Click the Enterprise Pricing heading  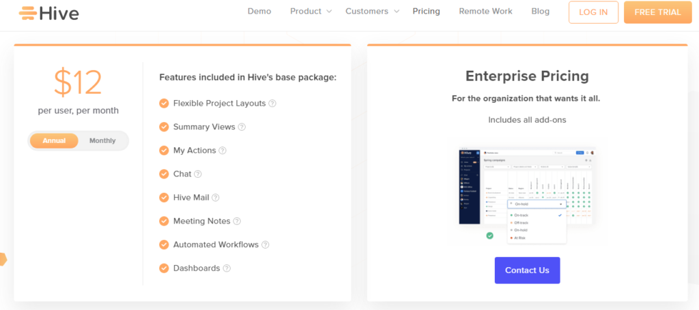[x=528, y=76]
